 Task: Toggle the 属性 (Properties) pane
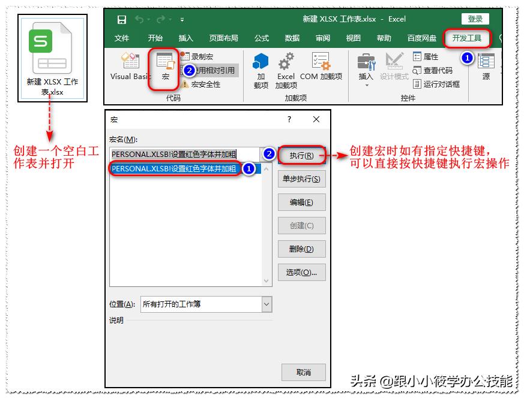coord(424,56)
